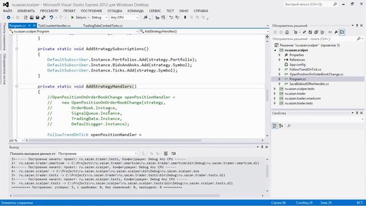Open the ПРОСМОТР menu
Image resolution: width=366 pixels, height=206 pixels.
coord(49,11)
